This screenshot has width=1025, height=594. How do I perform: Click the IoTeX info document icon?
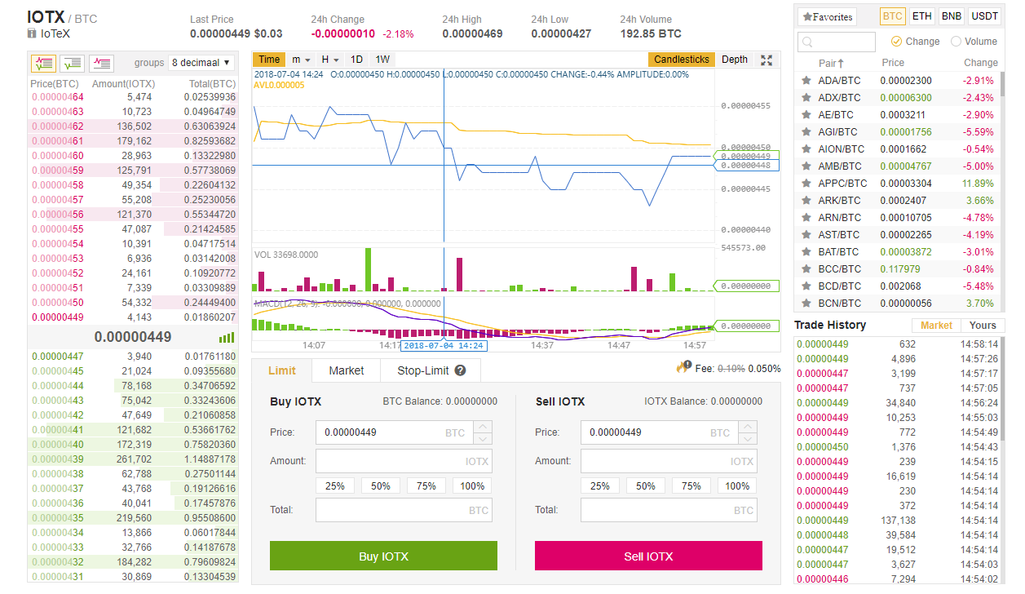coord(32,34)
